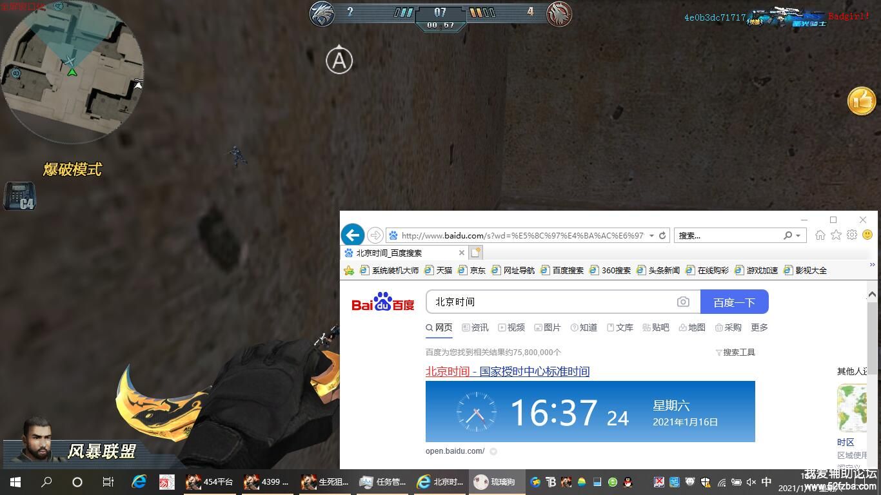
Task: Open Task View on taskbar
Action: tap(108, 481)
